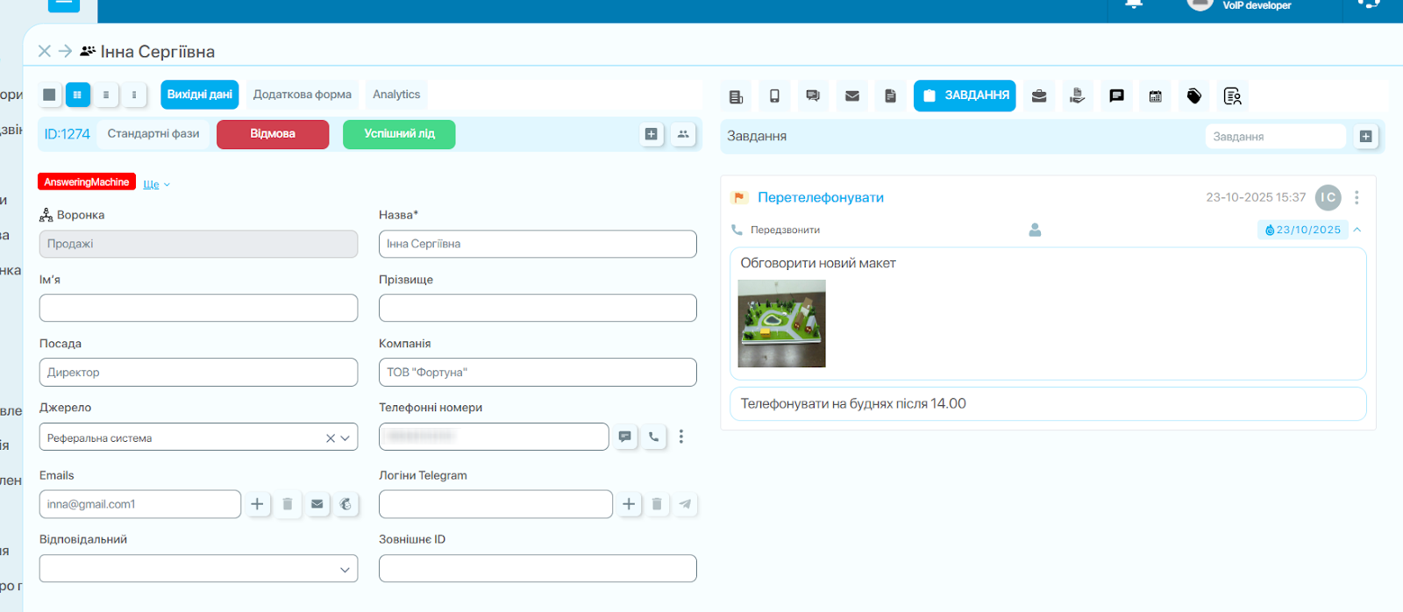The width and height of the screenshot is (1403, 612).
Task: Open the Джерело source dropdown arrow
Action: 345,438
